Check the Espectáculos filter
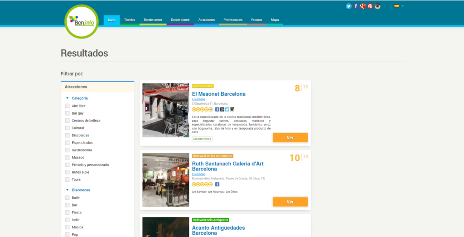Screen dimensions: 464x237 [67, 143]
